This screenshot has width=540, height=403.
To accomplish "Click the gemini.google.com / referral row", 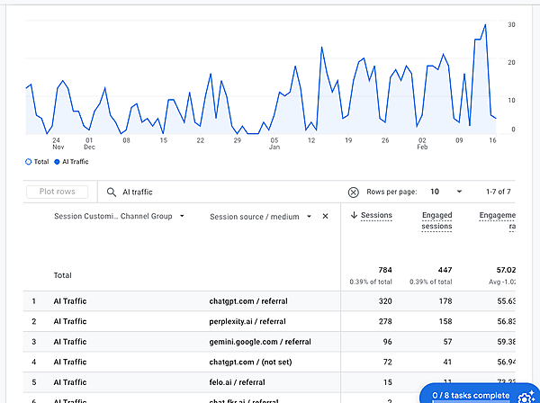I will 253,342.
